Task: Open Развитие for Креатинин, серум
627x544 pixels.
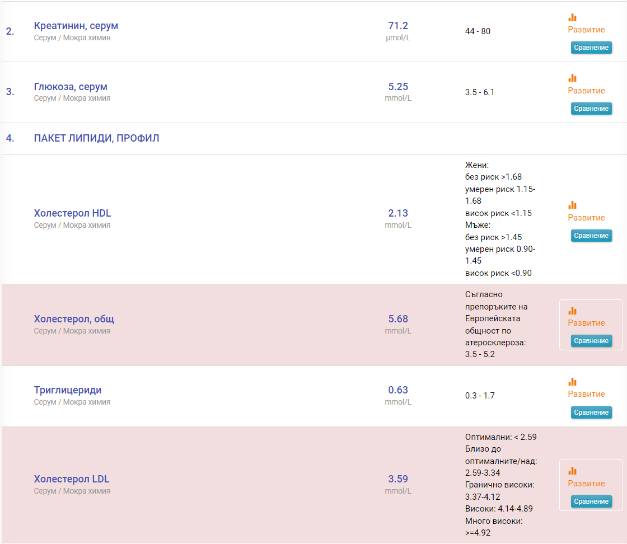Action: click(x=586, y=30)
